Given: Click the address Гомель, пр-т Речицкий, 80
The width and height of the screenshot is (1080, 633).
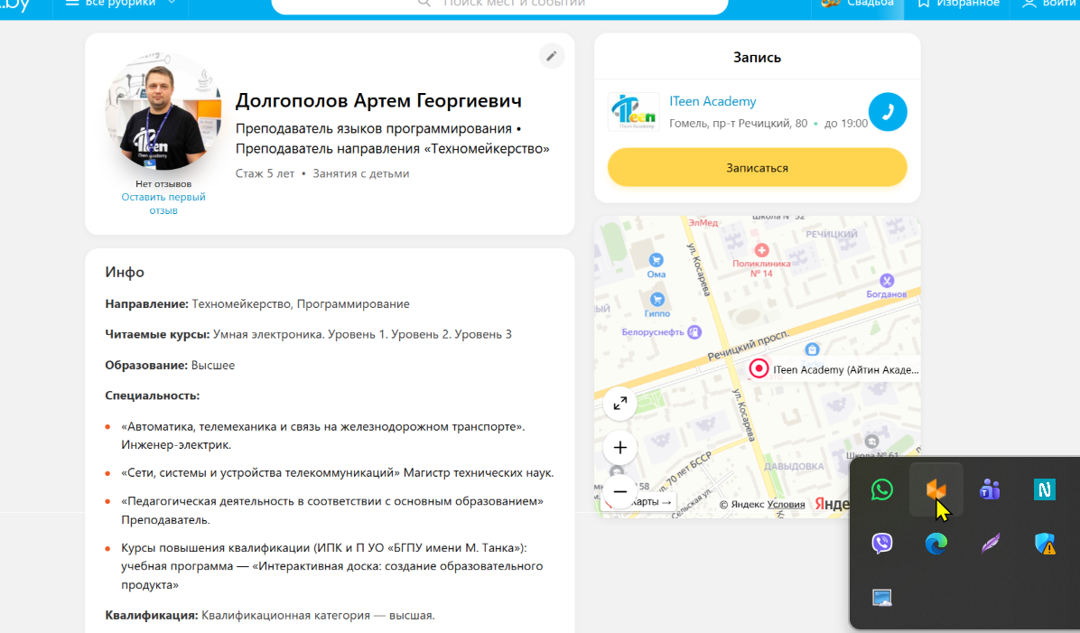Looking at the screenshot, I should [739, 124].
